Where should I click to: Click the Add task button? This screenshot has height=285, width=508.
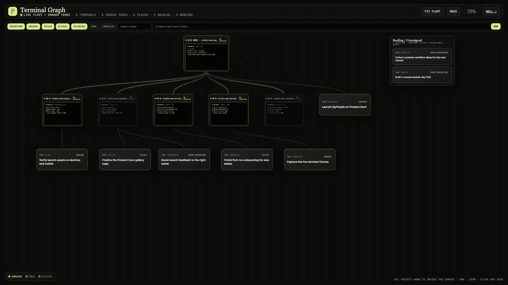click(496, 27)
